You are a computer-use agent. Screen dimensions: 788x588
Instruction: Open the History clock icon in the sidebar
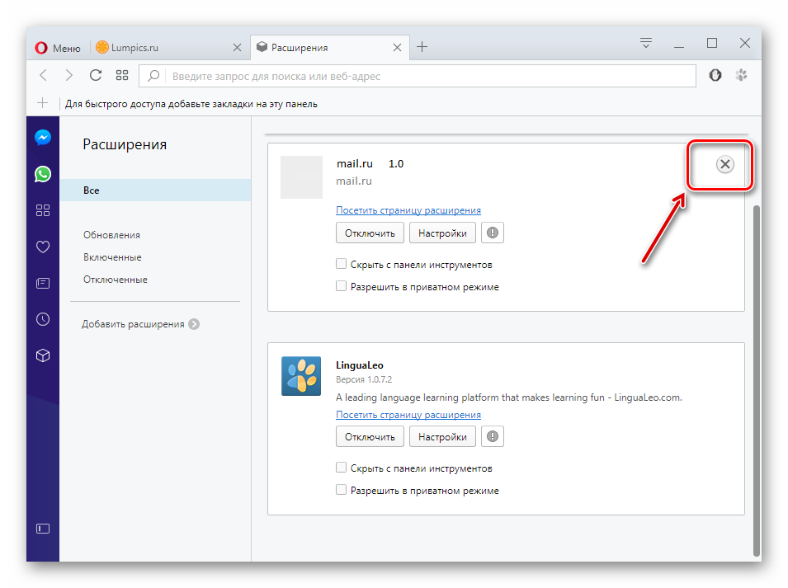coord(43,319)
